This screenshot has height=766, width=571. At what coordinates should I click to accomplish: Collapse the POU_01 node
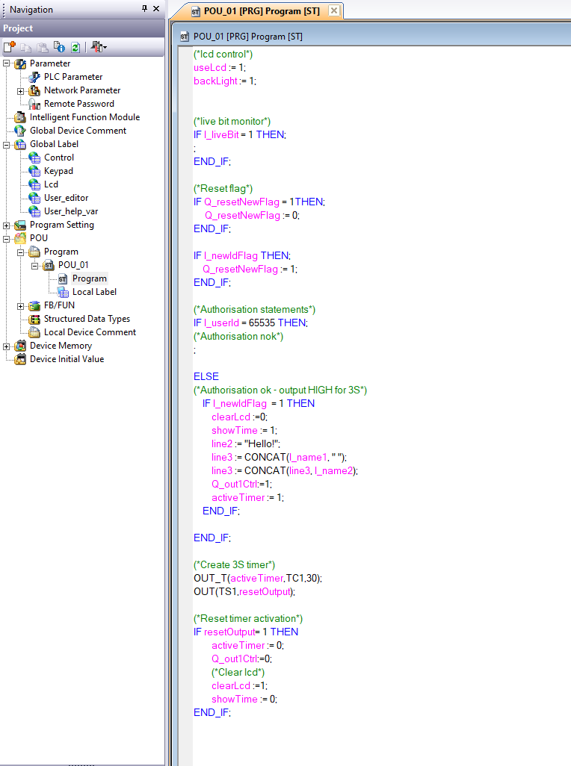pyautogui.click(x=34, y=266)
